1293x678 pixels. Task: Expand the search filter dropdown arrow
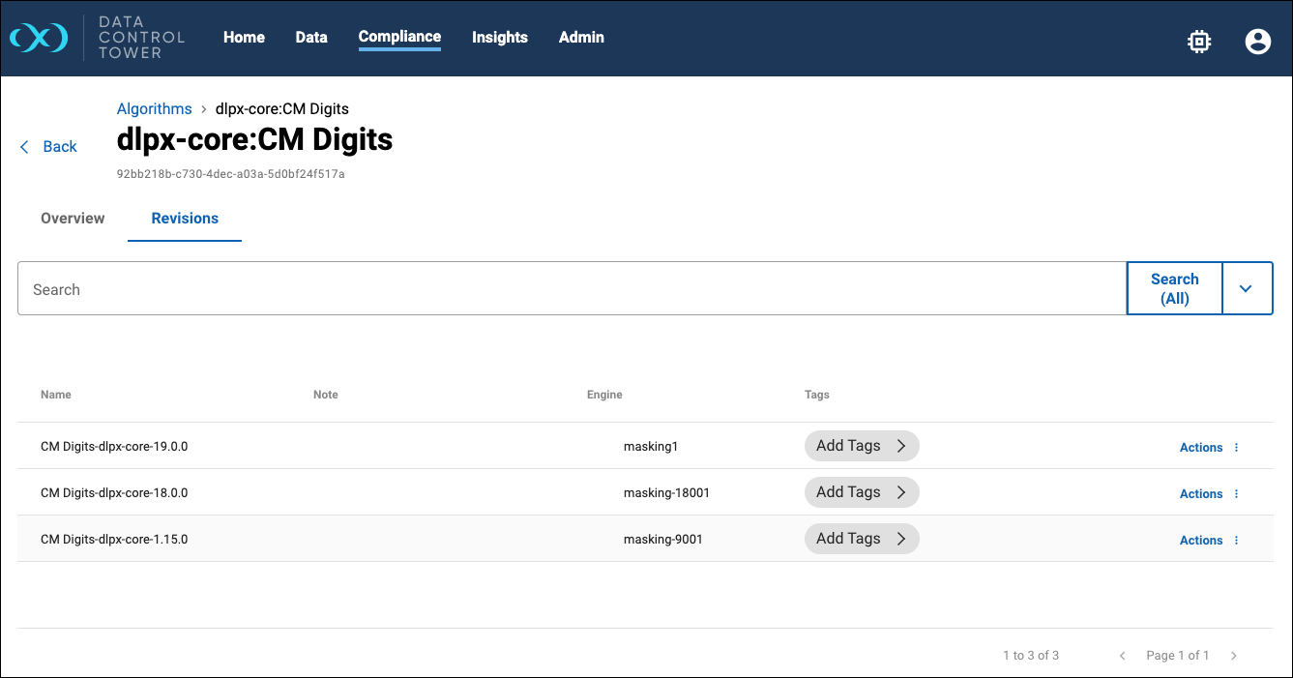point(1247,288)
